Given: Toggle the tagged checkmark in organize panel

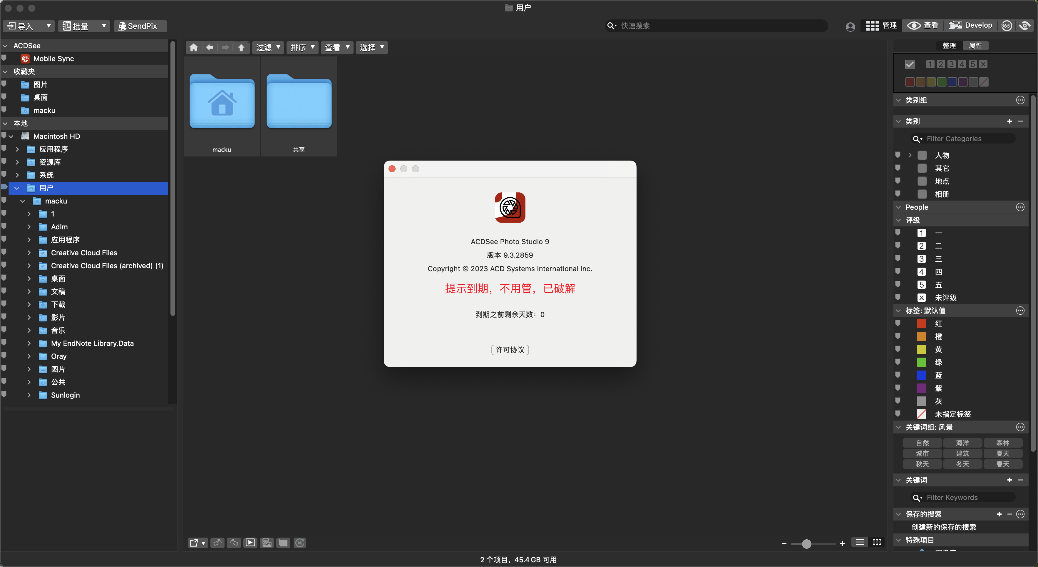Looking at the screenshot, I should click(910, 64).
